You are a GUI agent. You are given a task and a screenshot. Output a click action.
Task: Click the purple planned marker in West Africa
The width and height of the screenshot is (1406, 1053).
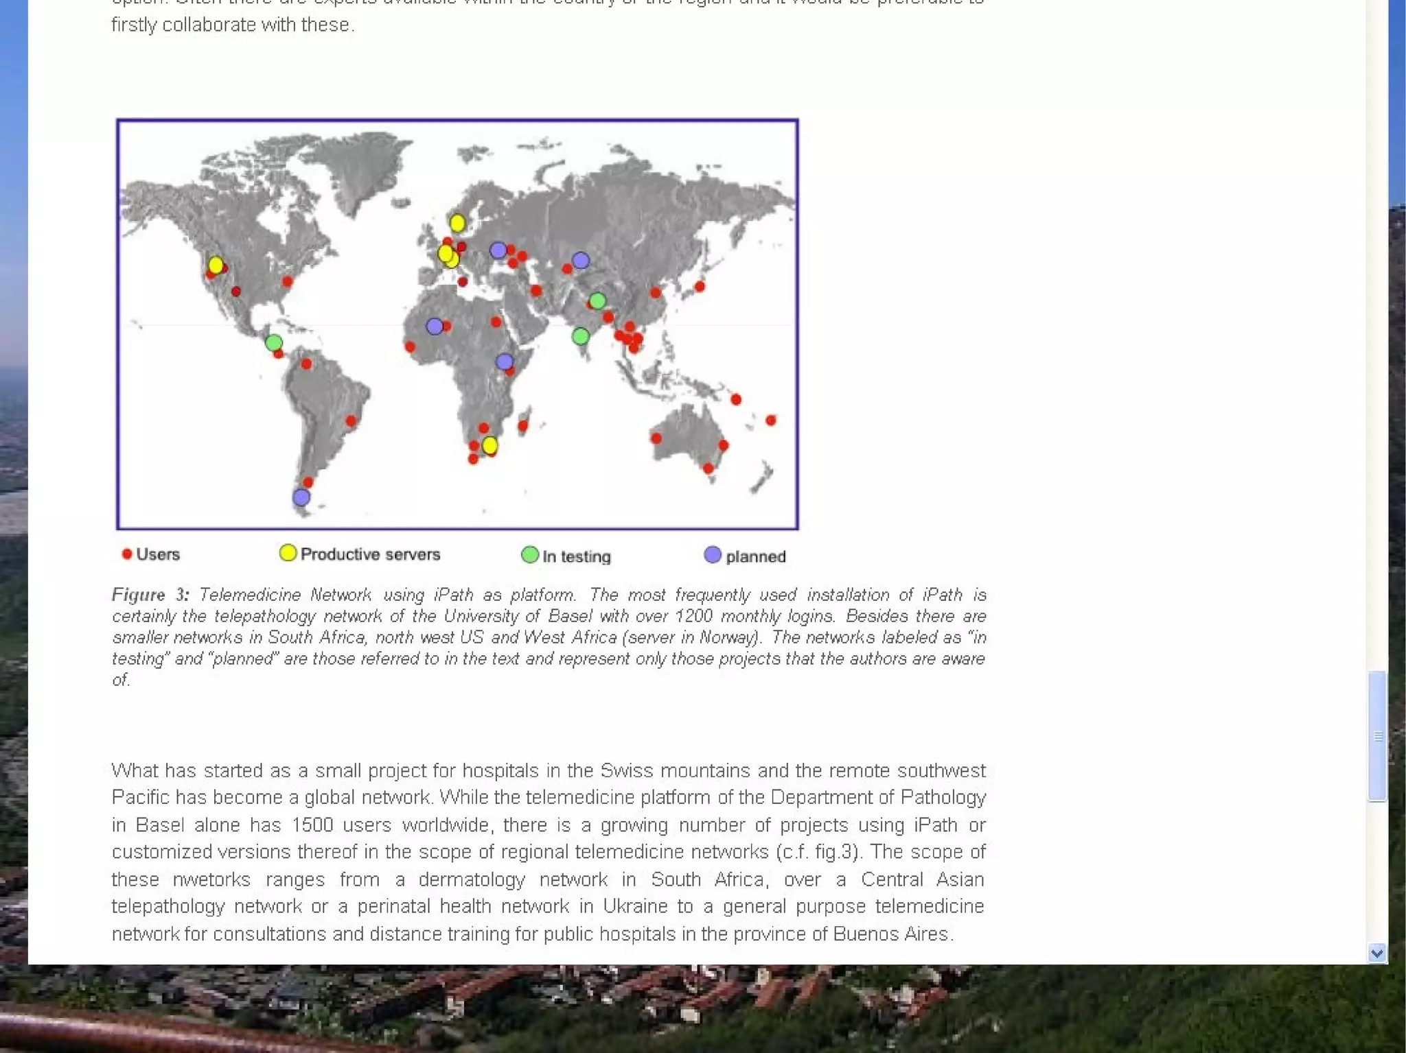pyautogui.click(x=434, y=326)
